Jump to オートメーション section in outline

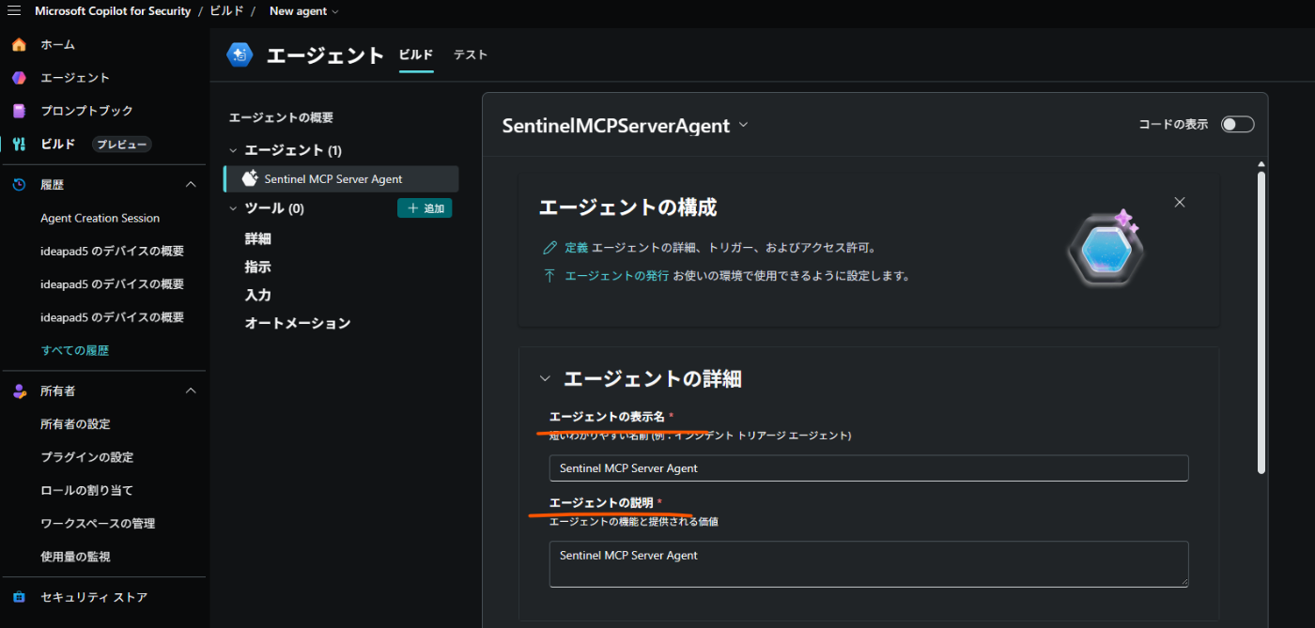pyautogui.click(x=298, y=323)
